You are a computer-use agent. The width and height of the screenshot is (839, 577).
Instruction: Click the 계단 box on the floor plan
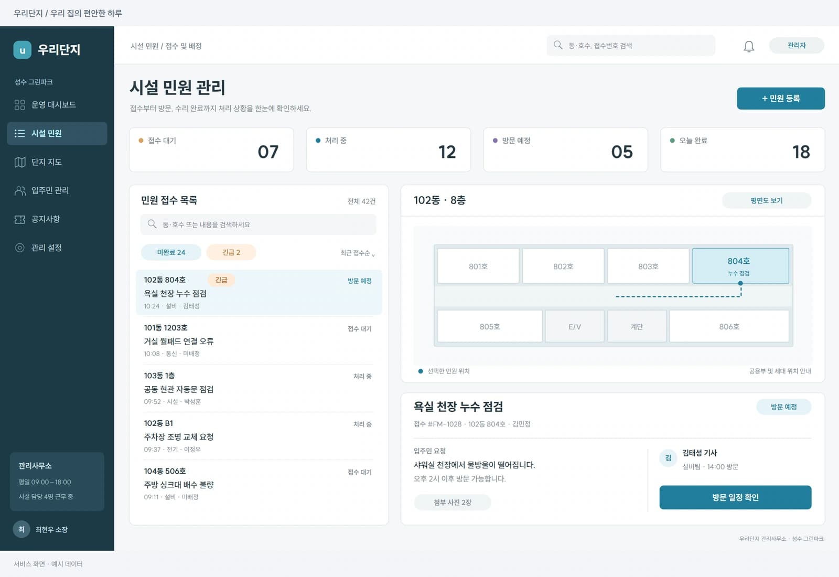637,326
